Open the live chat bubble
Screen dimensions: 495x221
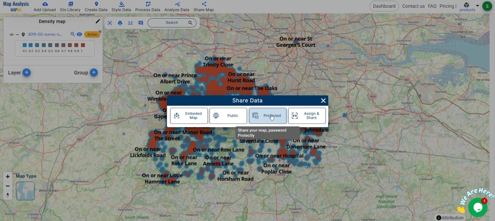coord(478,207)
